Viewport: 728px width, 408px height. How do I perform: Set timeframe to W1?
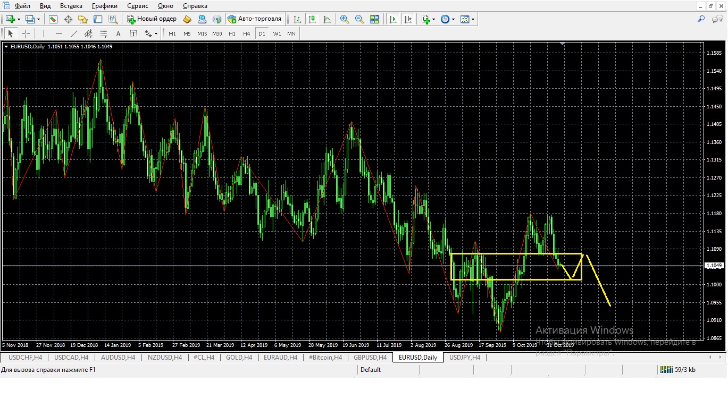pos(277,33)
